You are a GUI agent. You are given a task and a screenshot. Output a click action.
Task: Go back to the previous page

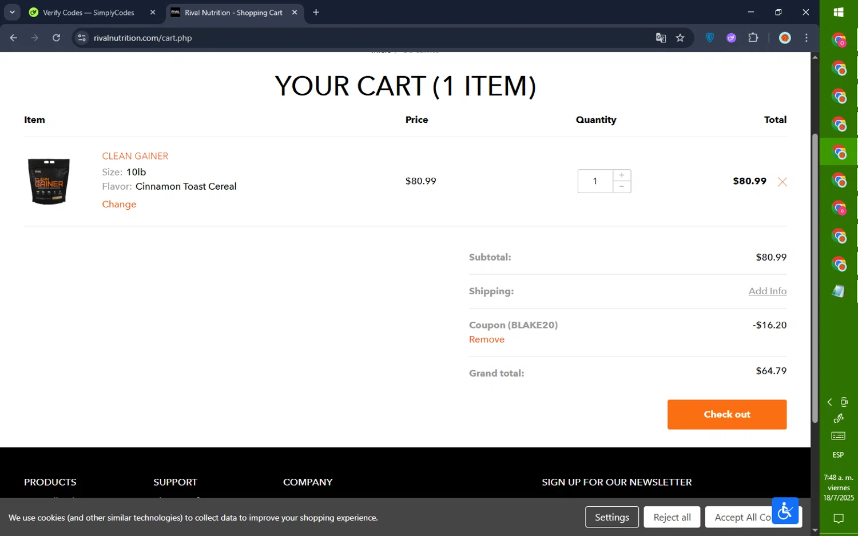tap(13, 38)
